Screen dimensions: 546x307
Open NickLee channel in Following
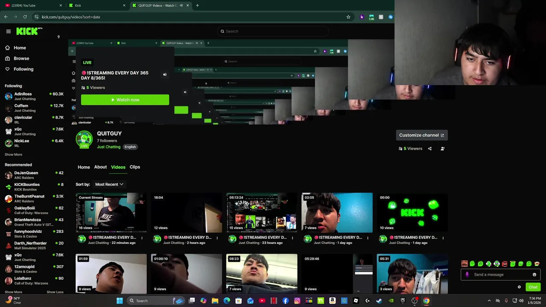click(34, 143)
